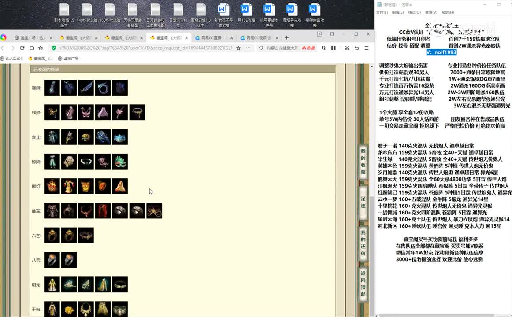This screenshot has width=512, height=317.
Task: Click the blue mask icon in the 容止 set
Action: click(x=120, y=137)
